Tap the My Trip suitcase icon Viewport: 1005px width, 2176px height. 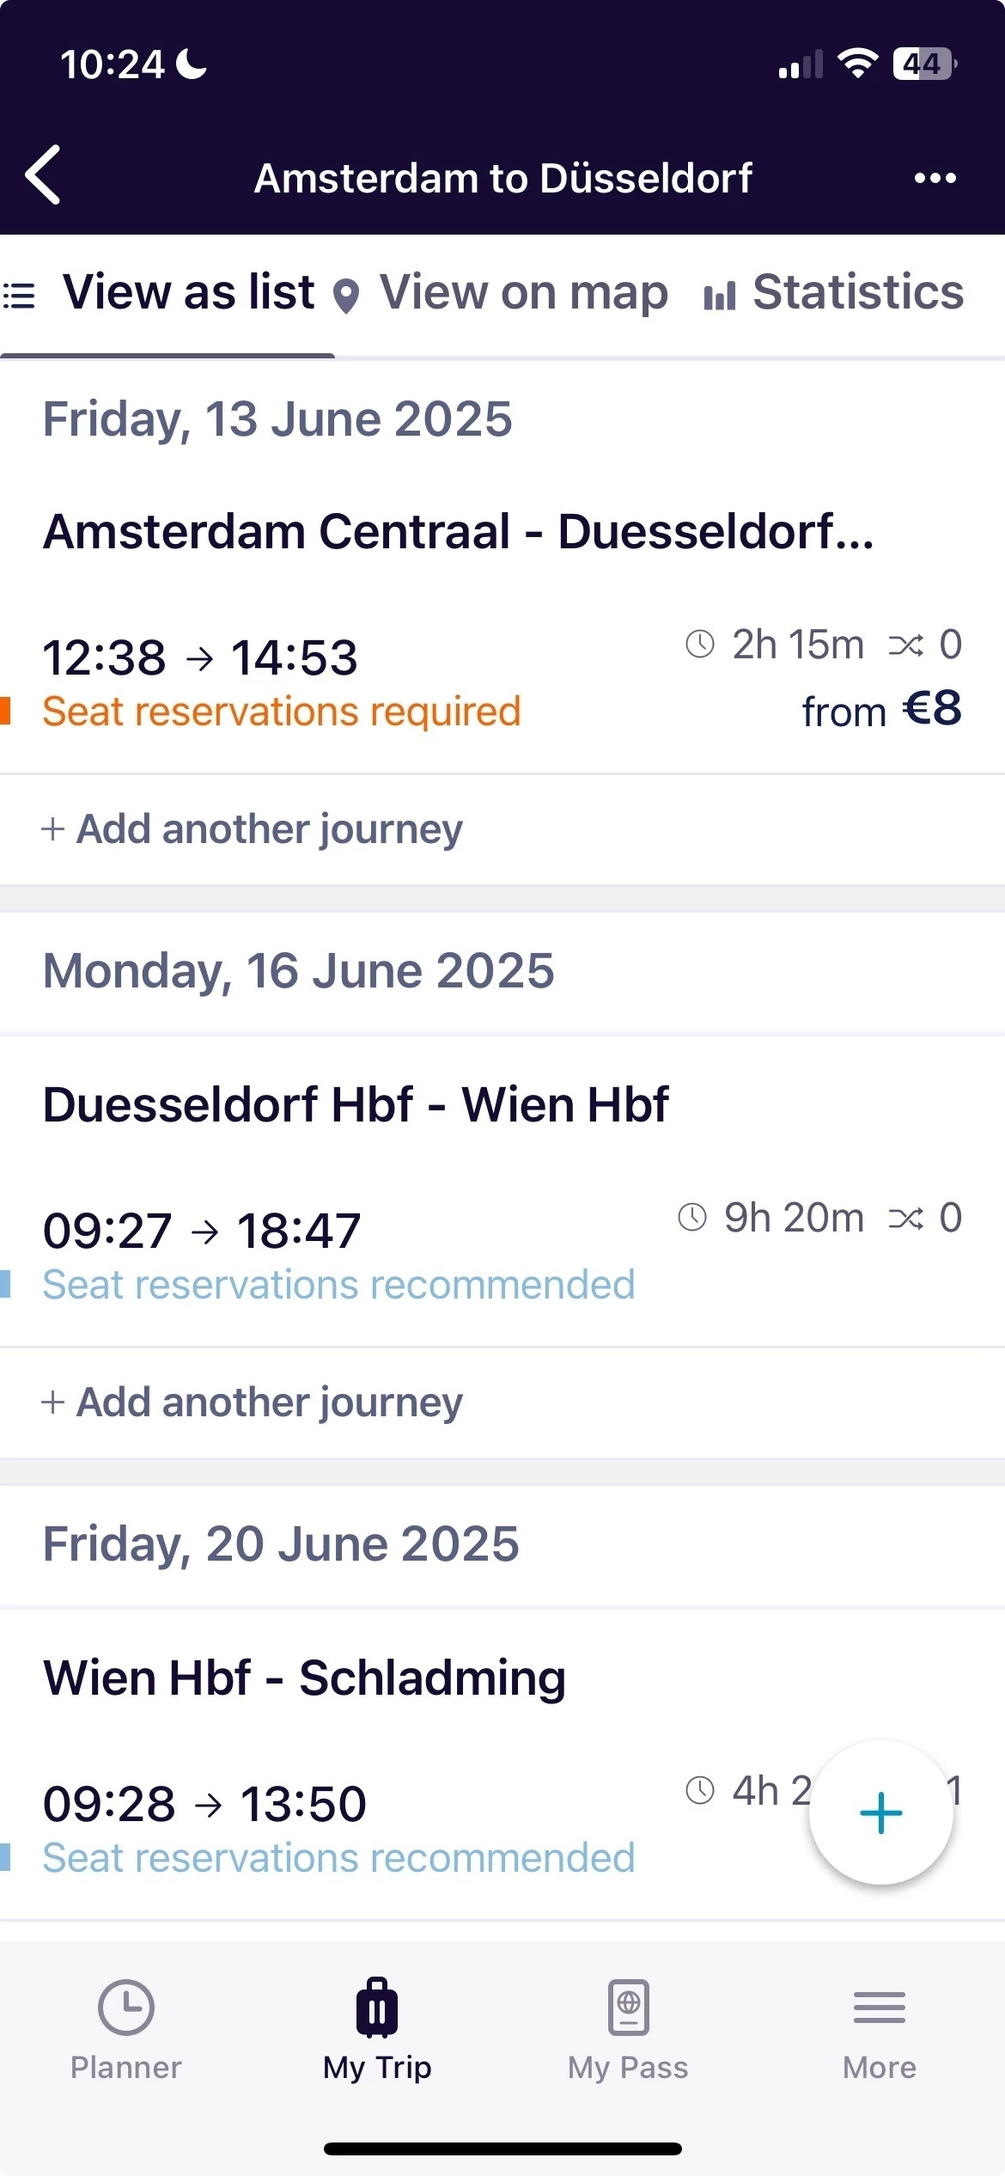[x=377, y=2008]
